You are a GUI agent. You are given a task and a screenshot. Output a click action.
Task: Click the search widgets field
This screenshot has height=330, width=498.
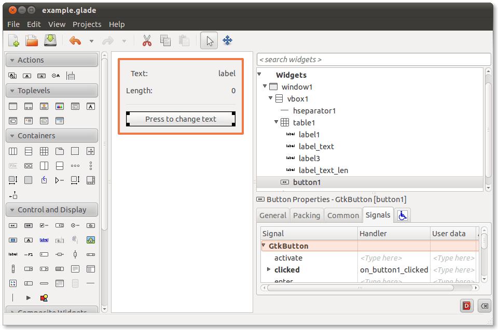pyautogui.click(x=374, y=59)
